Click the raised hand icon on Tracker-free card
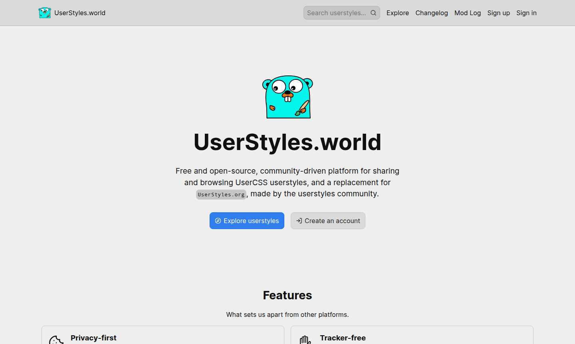The width and height of the screenshot is (575, 344). [305, 340]
